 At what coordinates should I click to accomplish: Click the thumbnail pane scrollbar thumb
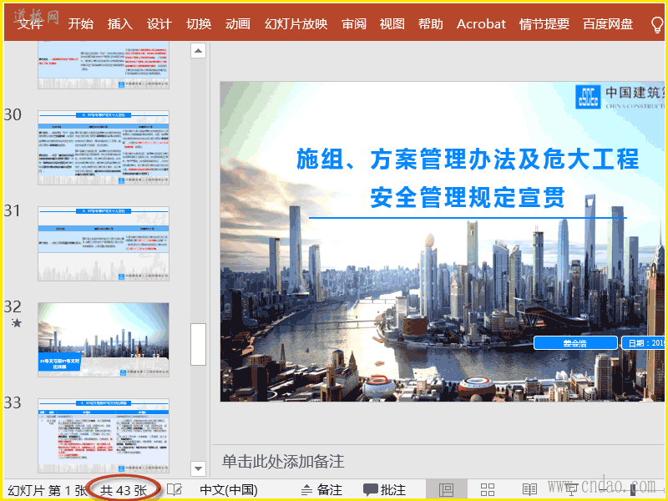(x=198, y=344)
